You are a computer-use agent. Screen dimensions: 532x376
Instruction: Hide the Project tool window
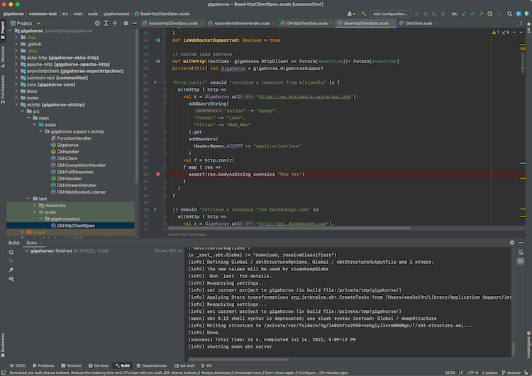(135, 23)
